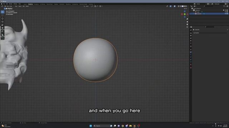This screenshot has width=229, height=128.
Task: Toggle the camera view gizmo
Action: (x=187, y=25)
